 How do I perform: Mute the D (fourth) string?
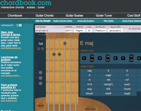coord(59,35)
